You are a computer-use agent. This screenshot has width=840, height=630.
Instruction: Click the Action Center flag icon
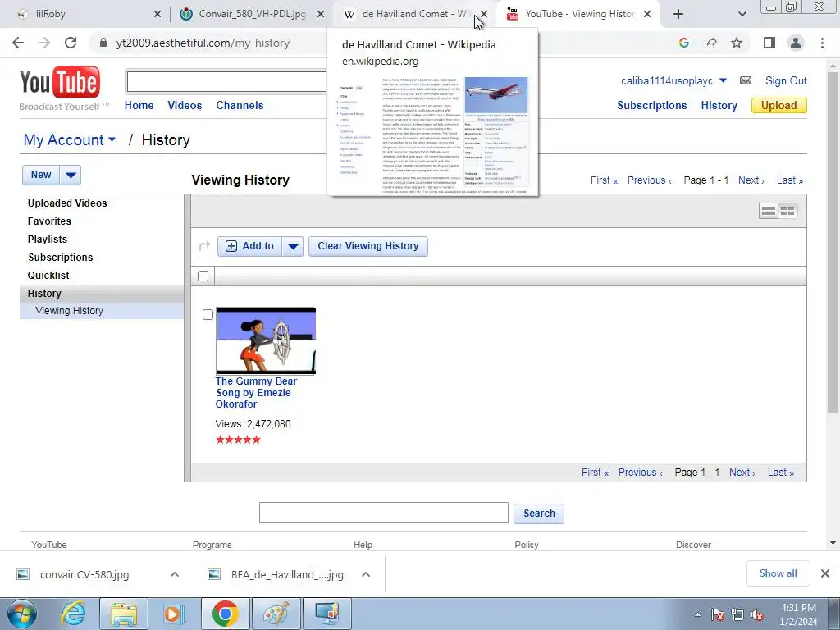pyautogui.click(x=718, y=615)
